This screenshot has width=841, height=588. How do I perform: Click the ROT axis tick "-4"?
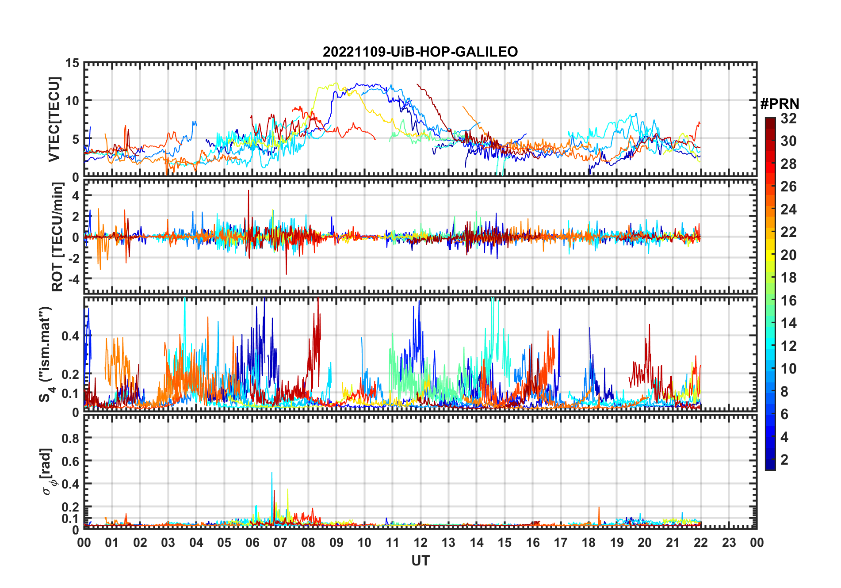[73, 279]
